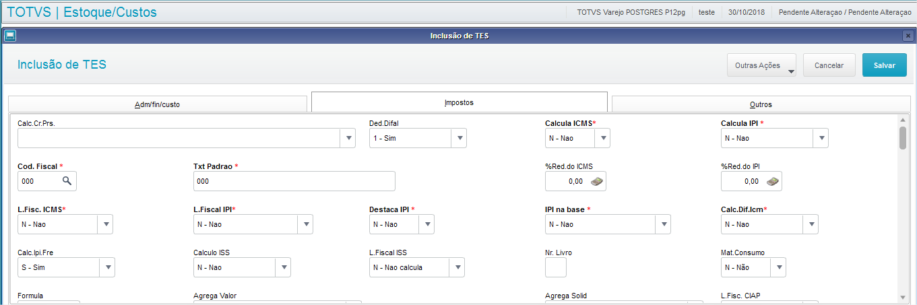Expand the Calcula IPI combo box

pos(820,138)
